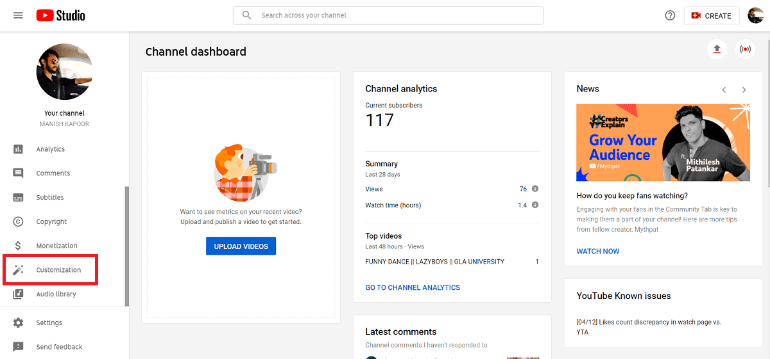
Task: Click 'How do you keep fans watching?' headline
Action: coord(632,196)
